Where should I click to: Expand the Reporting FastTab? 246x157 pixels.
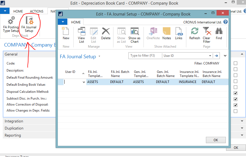[242, 135]
